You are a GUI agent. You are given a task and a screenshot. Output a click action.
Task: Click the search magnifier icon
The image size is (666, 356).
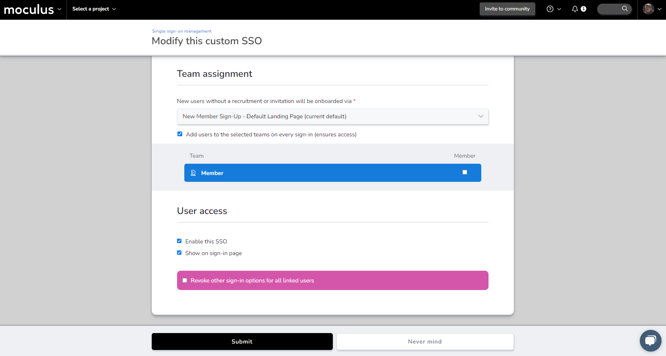[625, 8]
